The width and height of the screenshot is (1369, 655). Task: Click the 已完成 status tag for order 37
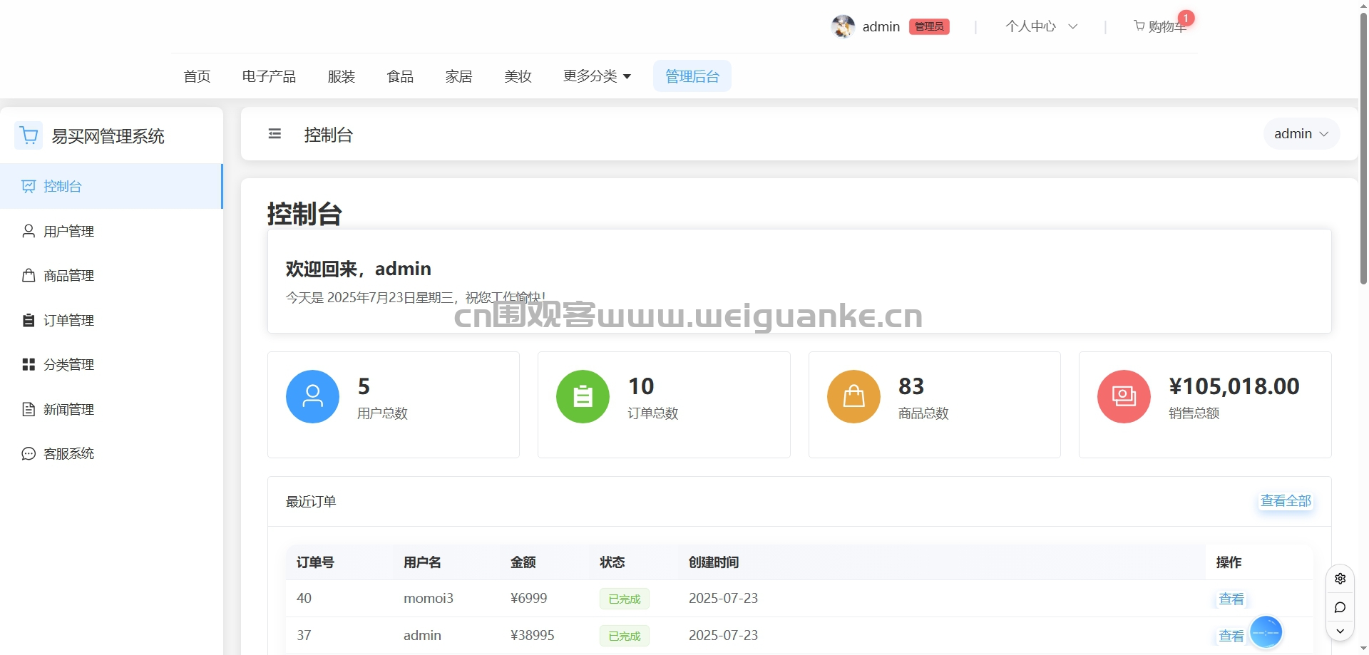click(625, 636)
